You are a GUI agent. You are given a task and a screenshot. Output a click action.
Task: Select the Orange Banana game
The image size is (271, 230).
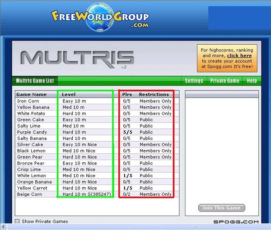(97, 182)
